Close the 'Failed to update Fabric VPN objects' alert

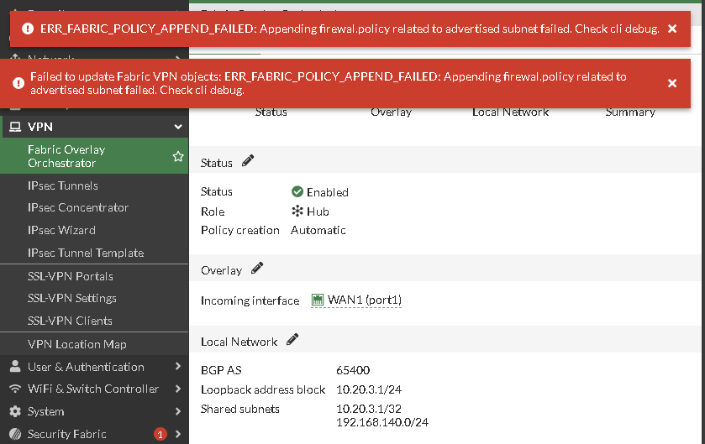(671, 83)
